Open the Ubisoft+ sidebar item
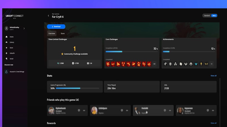Viewport: 227px width, 127px height. pyautogui.click(x=12, y=53)
